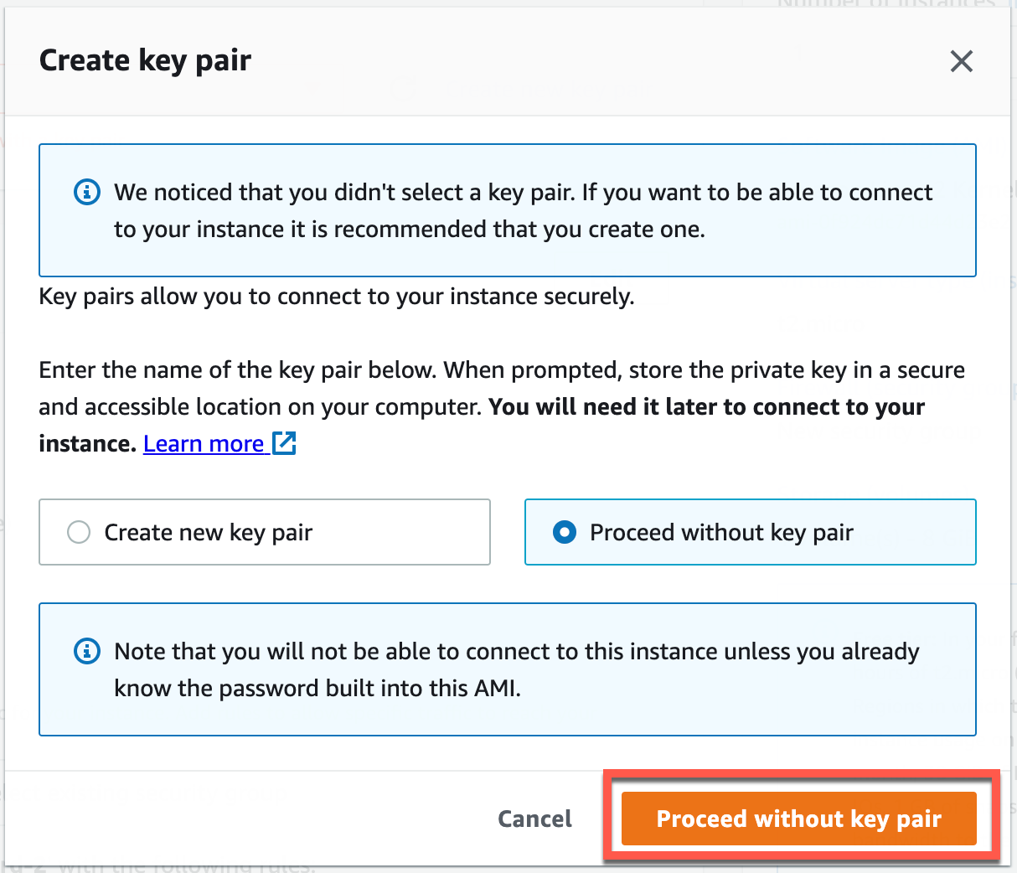1017x873 pixels.
Task: Click Cancel to abort key pair creation
Action: (x=534, y=819)
